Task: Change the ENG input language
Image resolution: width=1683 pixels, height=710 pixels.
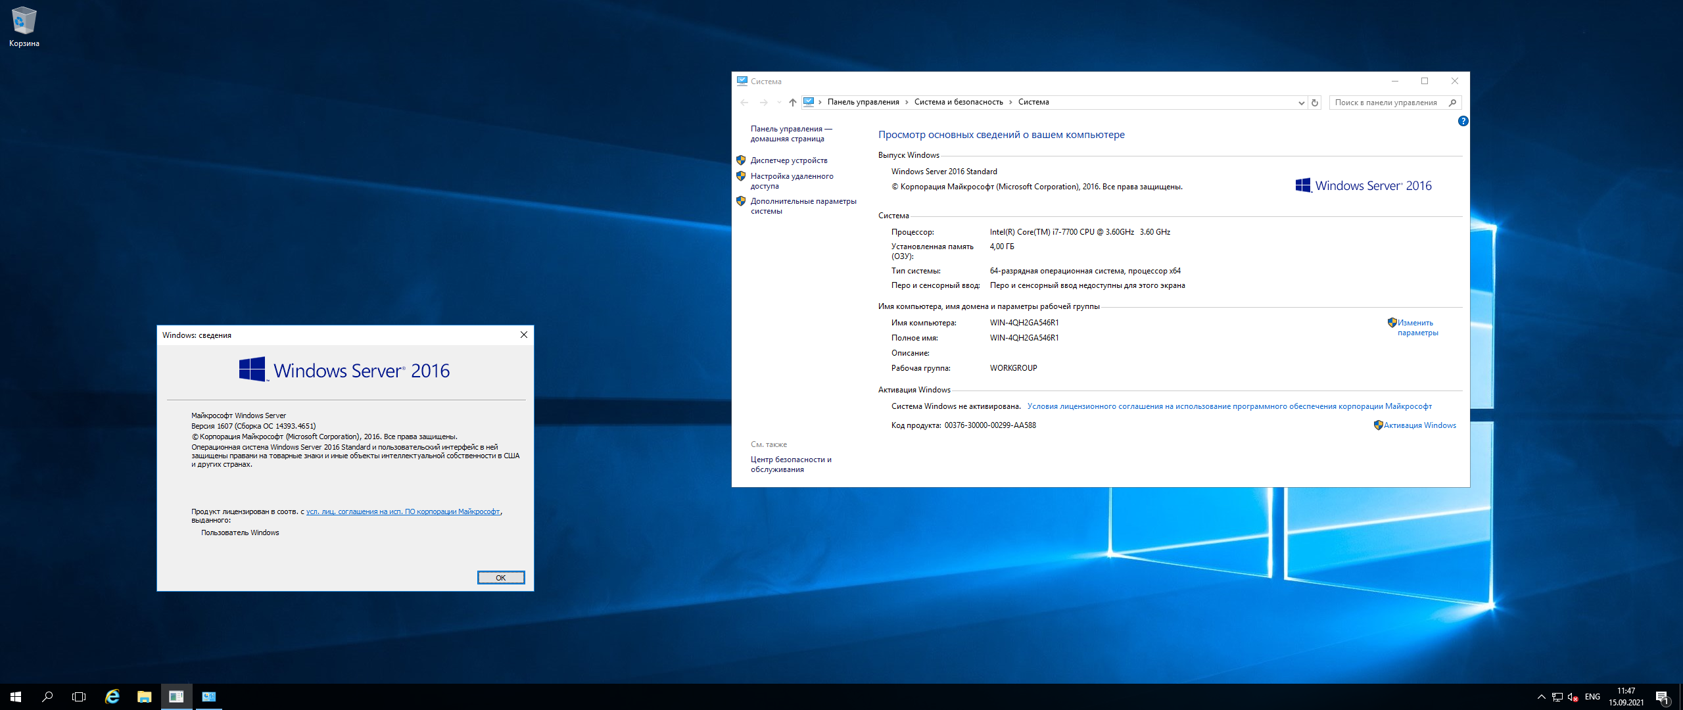Action: (1592, 697)
